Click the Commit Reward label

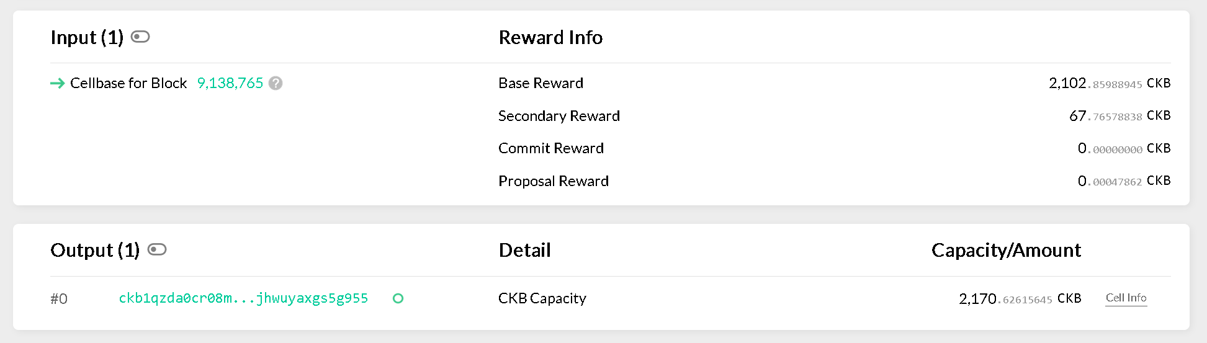point(550,148)
